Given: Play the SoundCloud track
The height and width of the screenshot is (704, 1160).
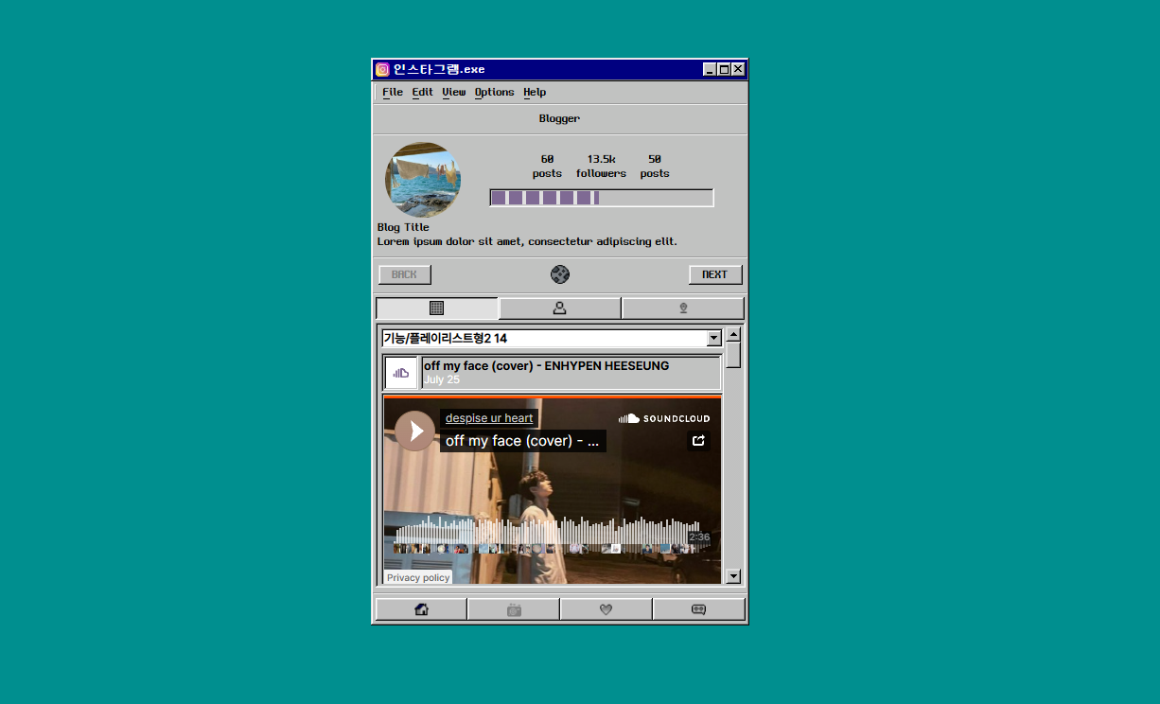Looking at the screenshot, I should click(x=414, y=431).
